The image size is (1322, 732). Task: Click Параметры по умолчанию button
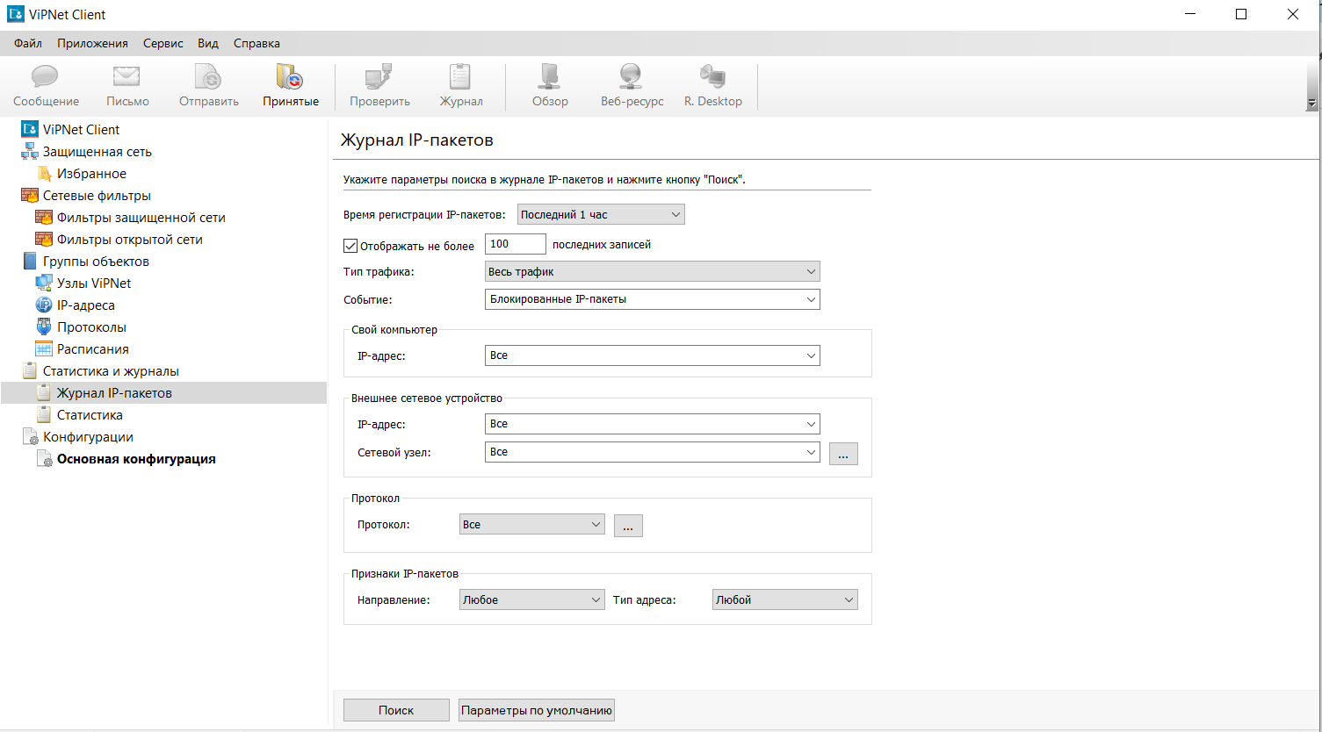pyautogui.click(x=536, y=710)
